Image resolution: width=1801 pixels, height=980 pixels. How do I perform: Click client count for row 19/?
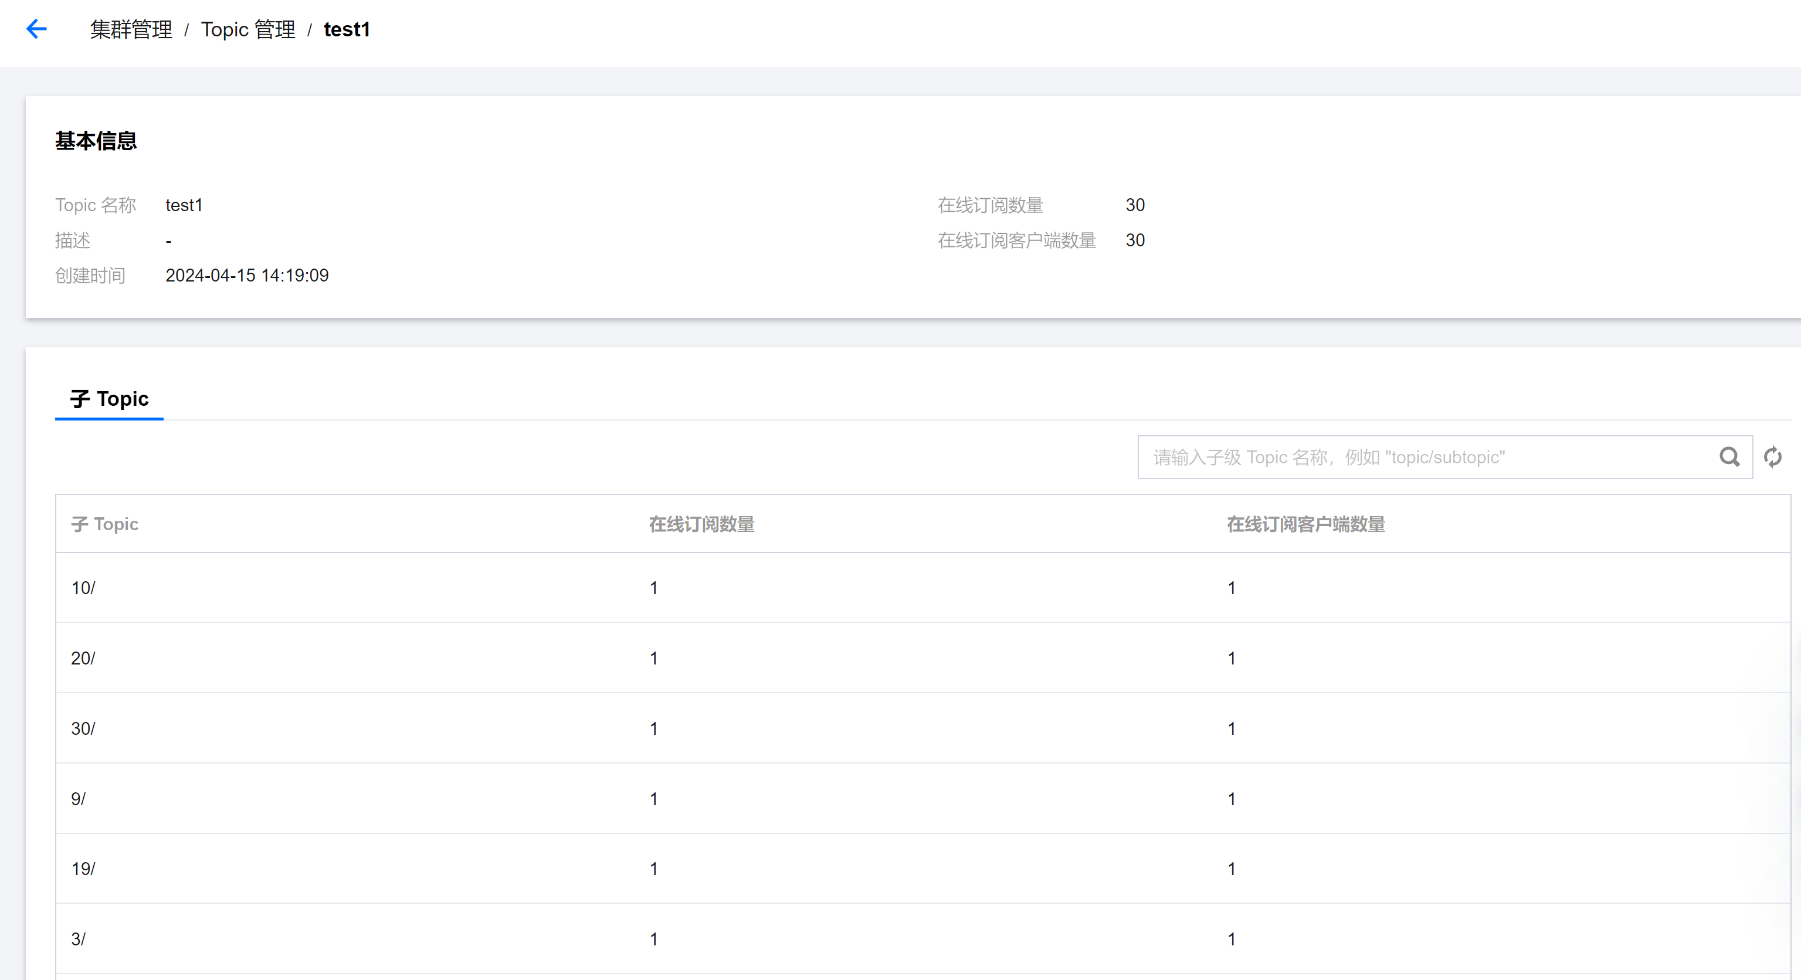[x=1231, y=869]
